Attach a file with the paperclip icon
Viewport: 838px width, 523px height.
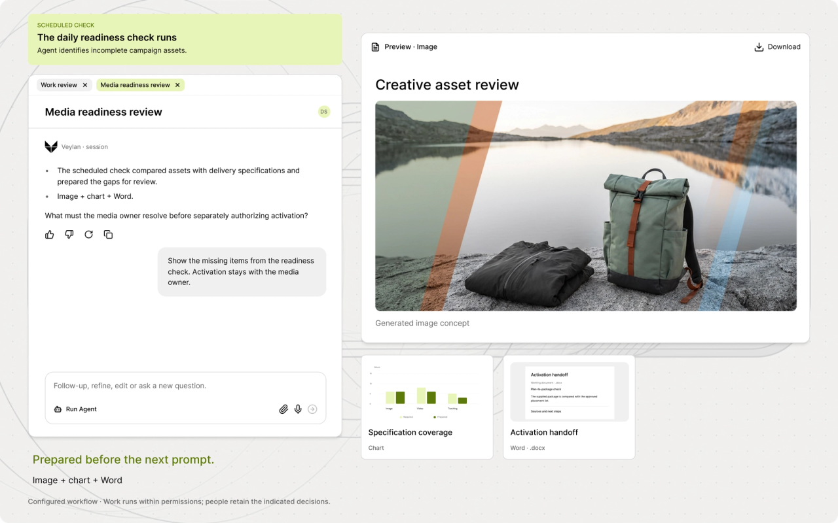(x=283, y=409)
